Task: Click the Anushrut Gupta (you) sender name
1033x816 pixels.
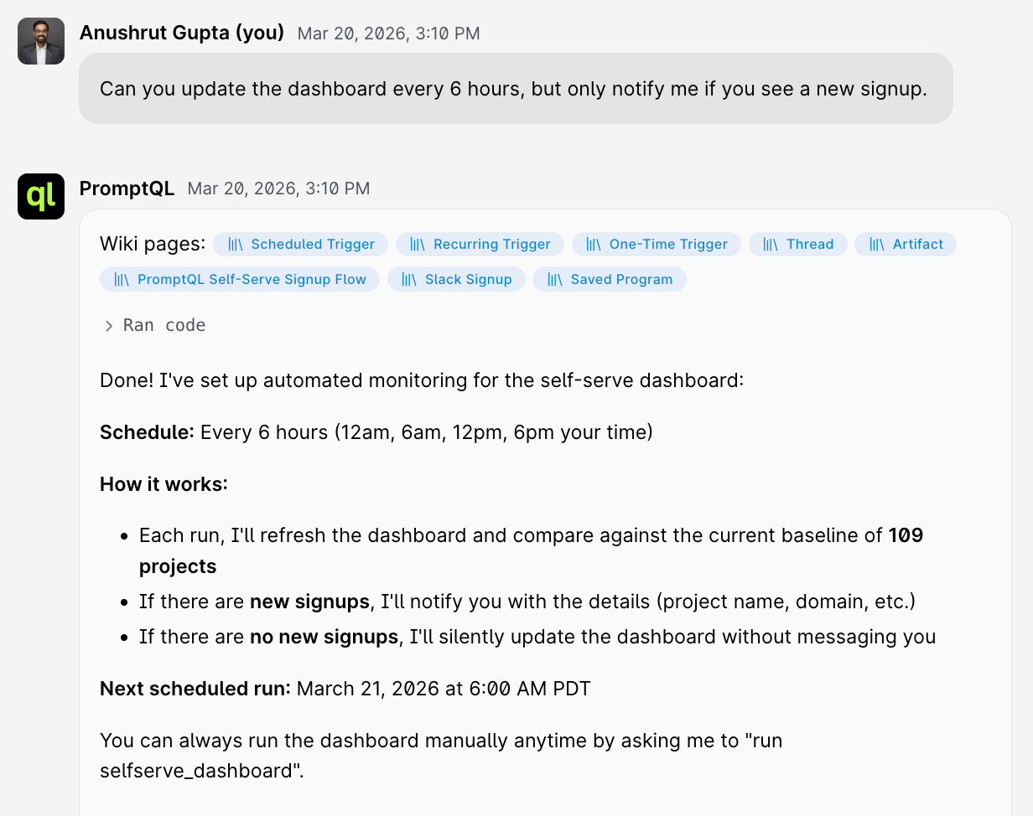Action: pos(182,33)
